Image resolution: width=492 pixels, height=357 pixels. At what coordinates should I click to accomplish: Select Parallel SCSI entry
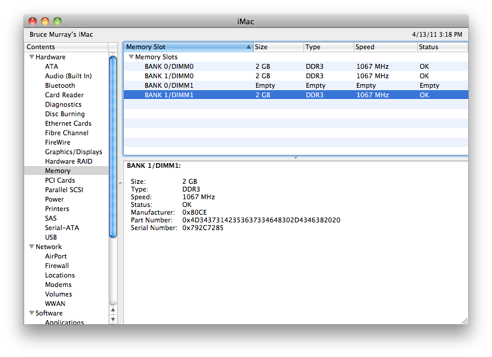pos(64,190)
